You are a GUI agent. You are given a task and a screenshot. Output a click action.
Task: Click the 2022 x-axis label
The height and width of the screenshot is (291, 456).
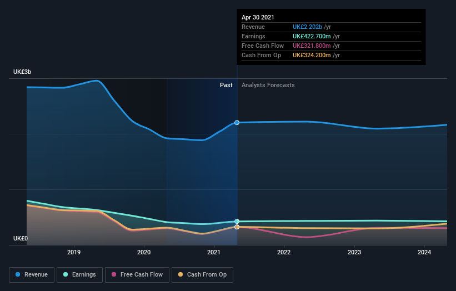[284, 252]
